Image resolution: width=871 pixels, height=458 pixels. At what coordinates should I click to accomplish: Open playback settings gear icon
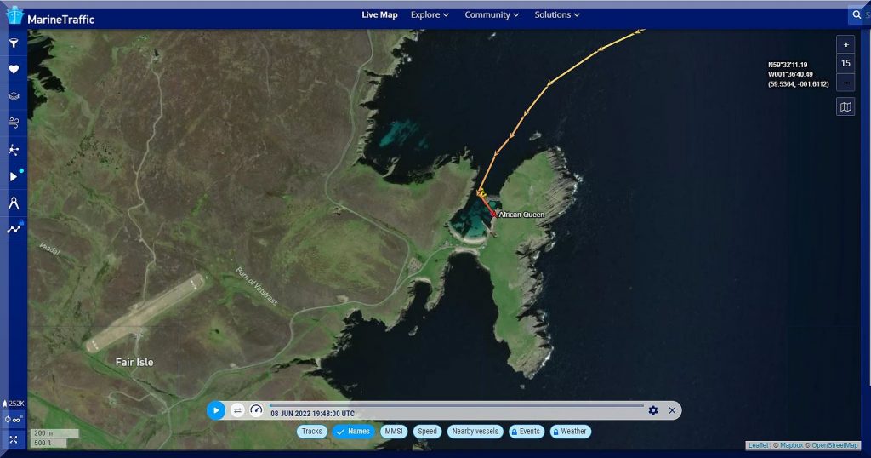[x=652, y=410]
